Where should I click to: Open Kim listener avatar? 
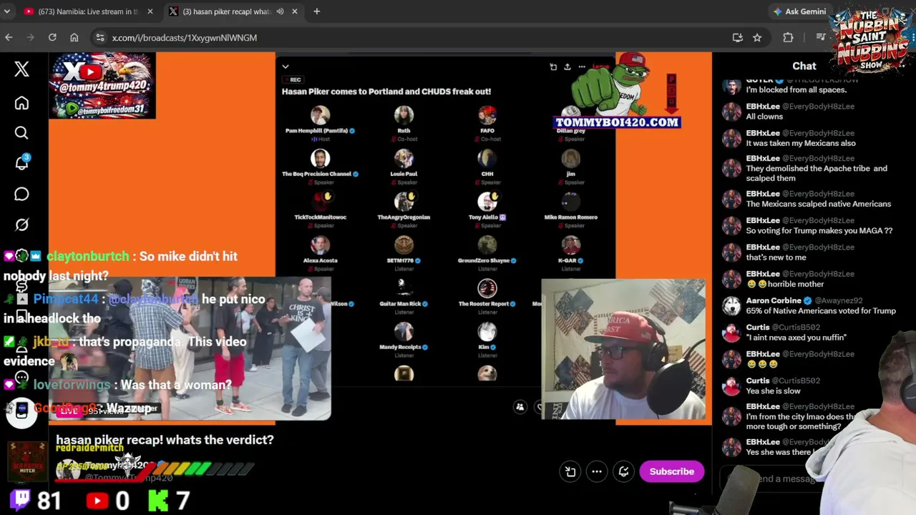tap(487, 331)
